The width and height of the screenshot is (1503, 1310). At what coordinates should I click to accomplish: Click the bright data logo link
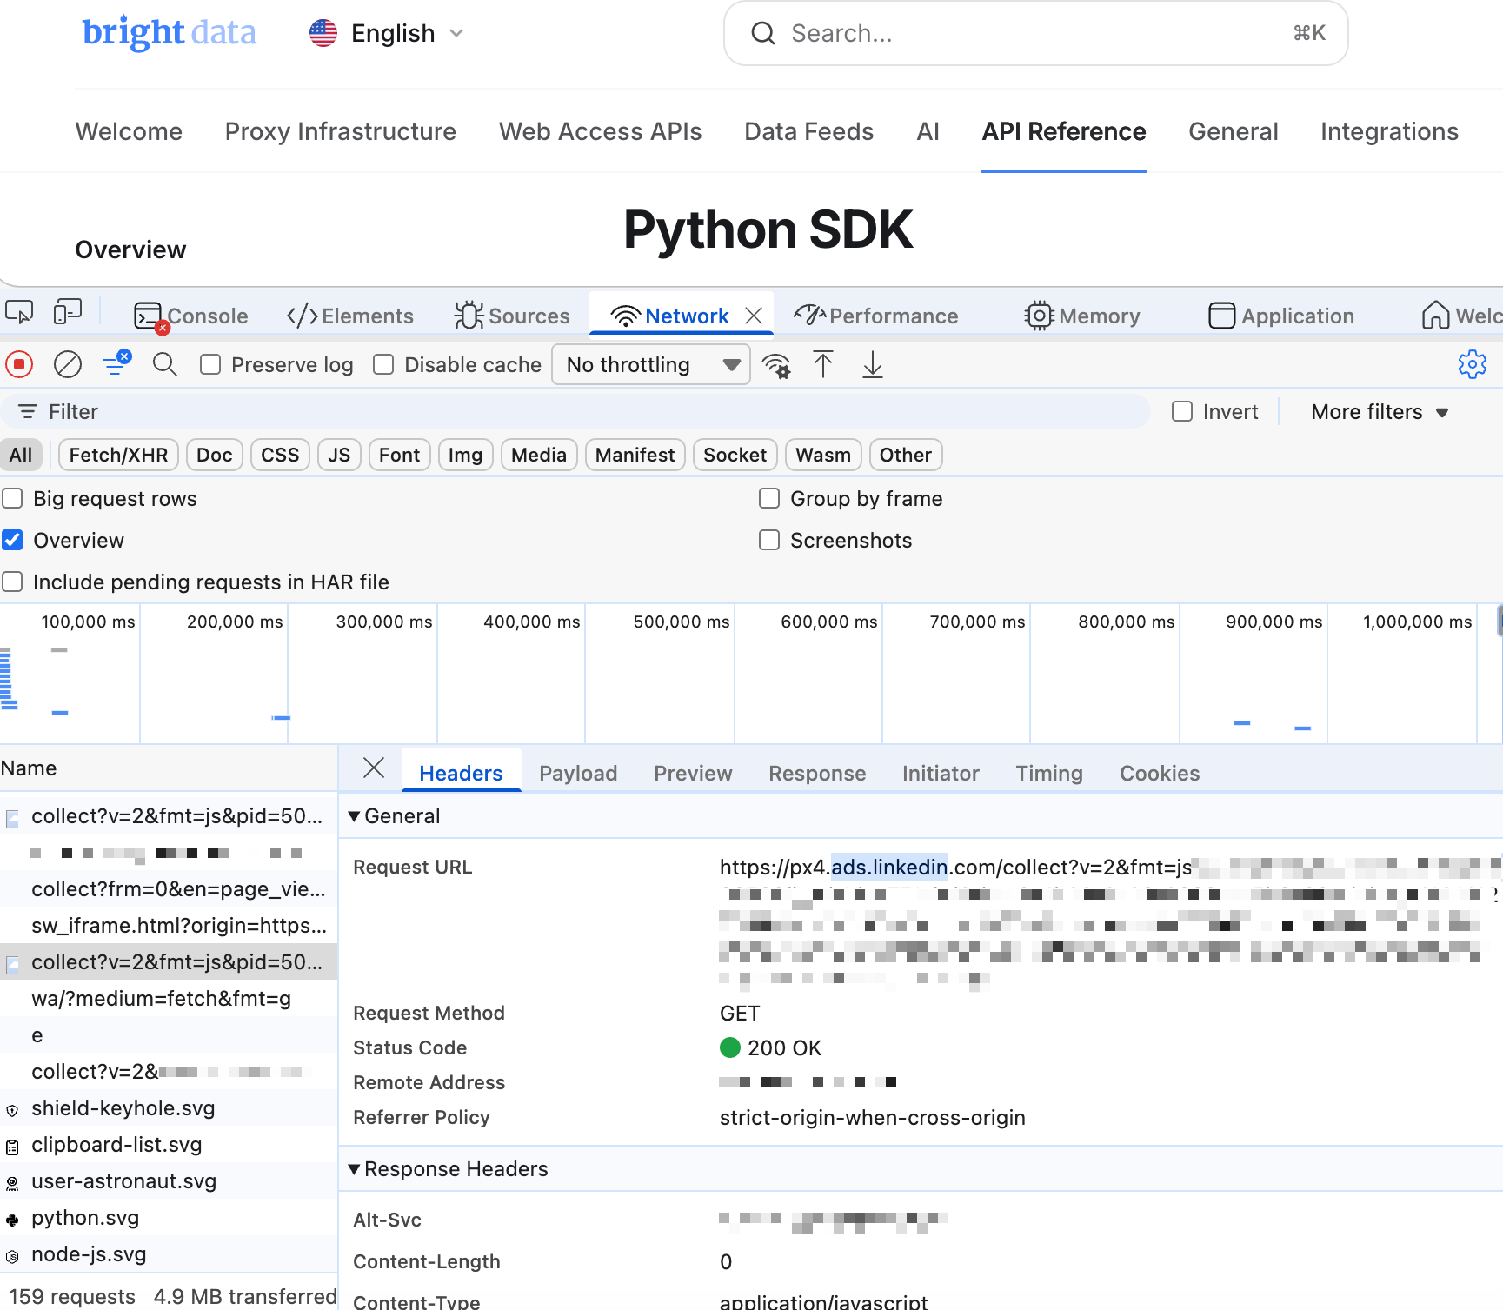click(170, 33)
